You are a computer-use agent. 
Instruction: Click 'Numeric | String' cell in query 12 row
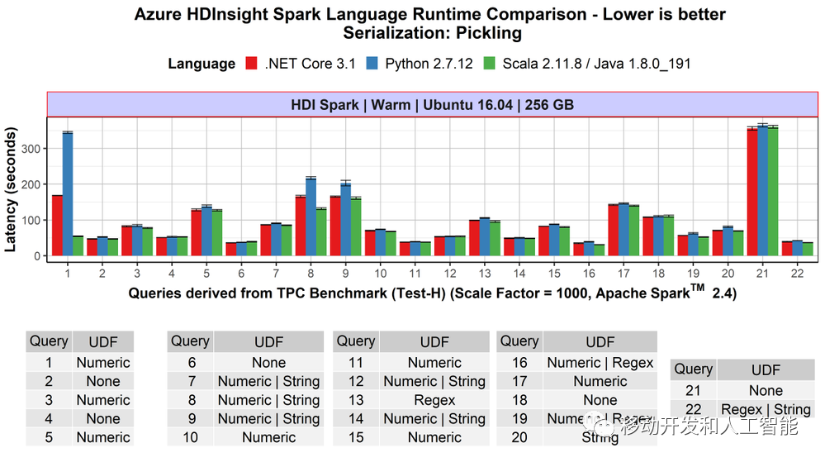pos(434,381)
